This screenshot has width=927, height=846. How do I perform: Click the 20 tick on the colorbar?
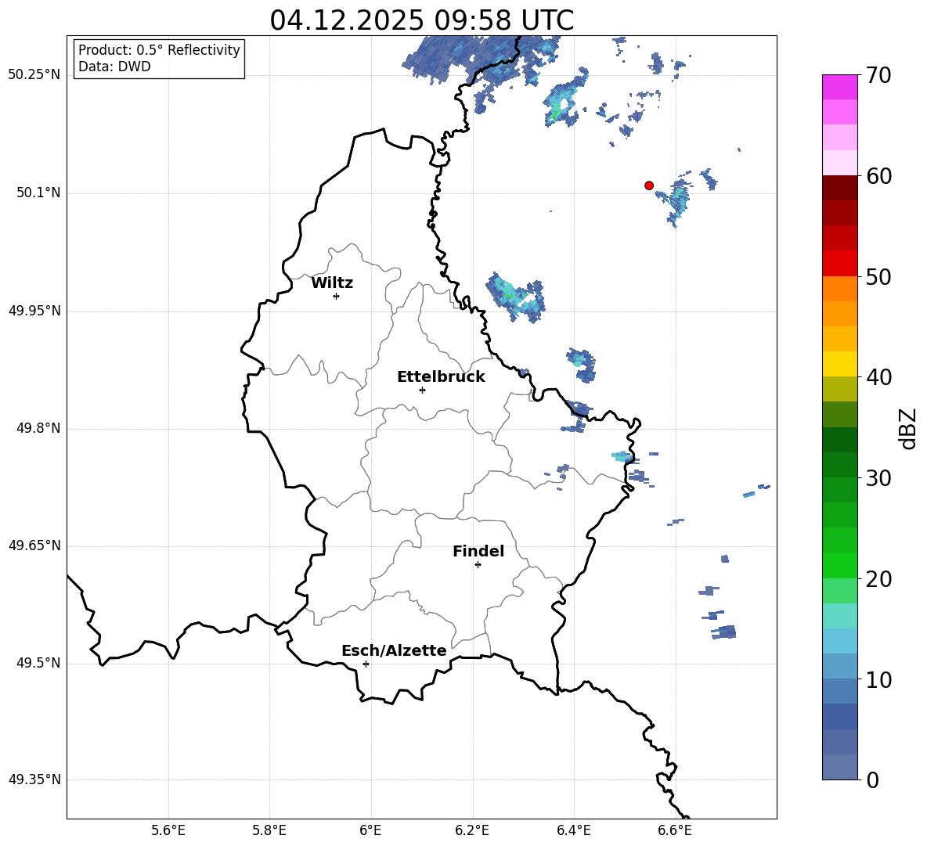pos(878,579)
